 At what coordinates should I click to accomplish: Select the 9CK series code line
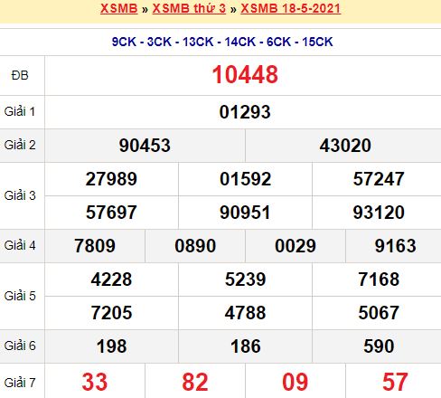222,42
